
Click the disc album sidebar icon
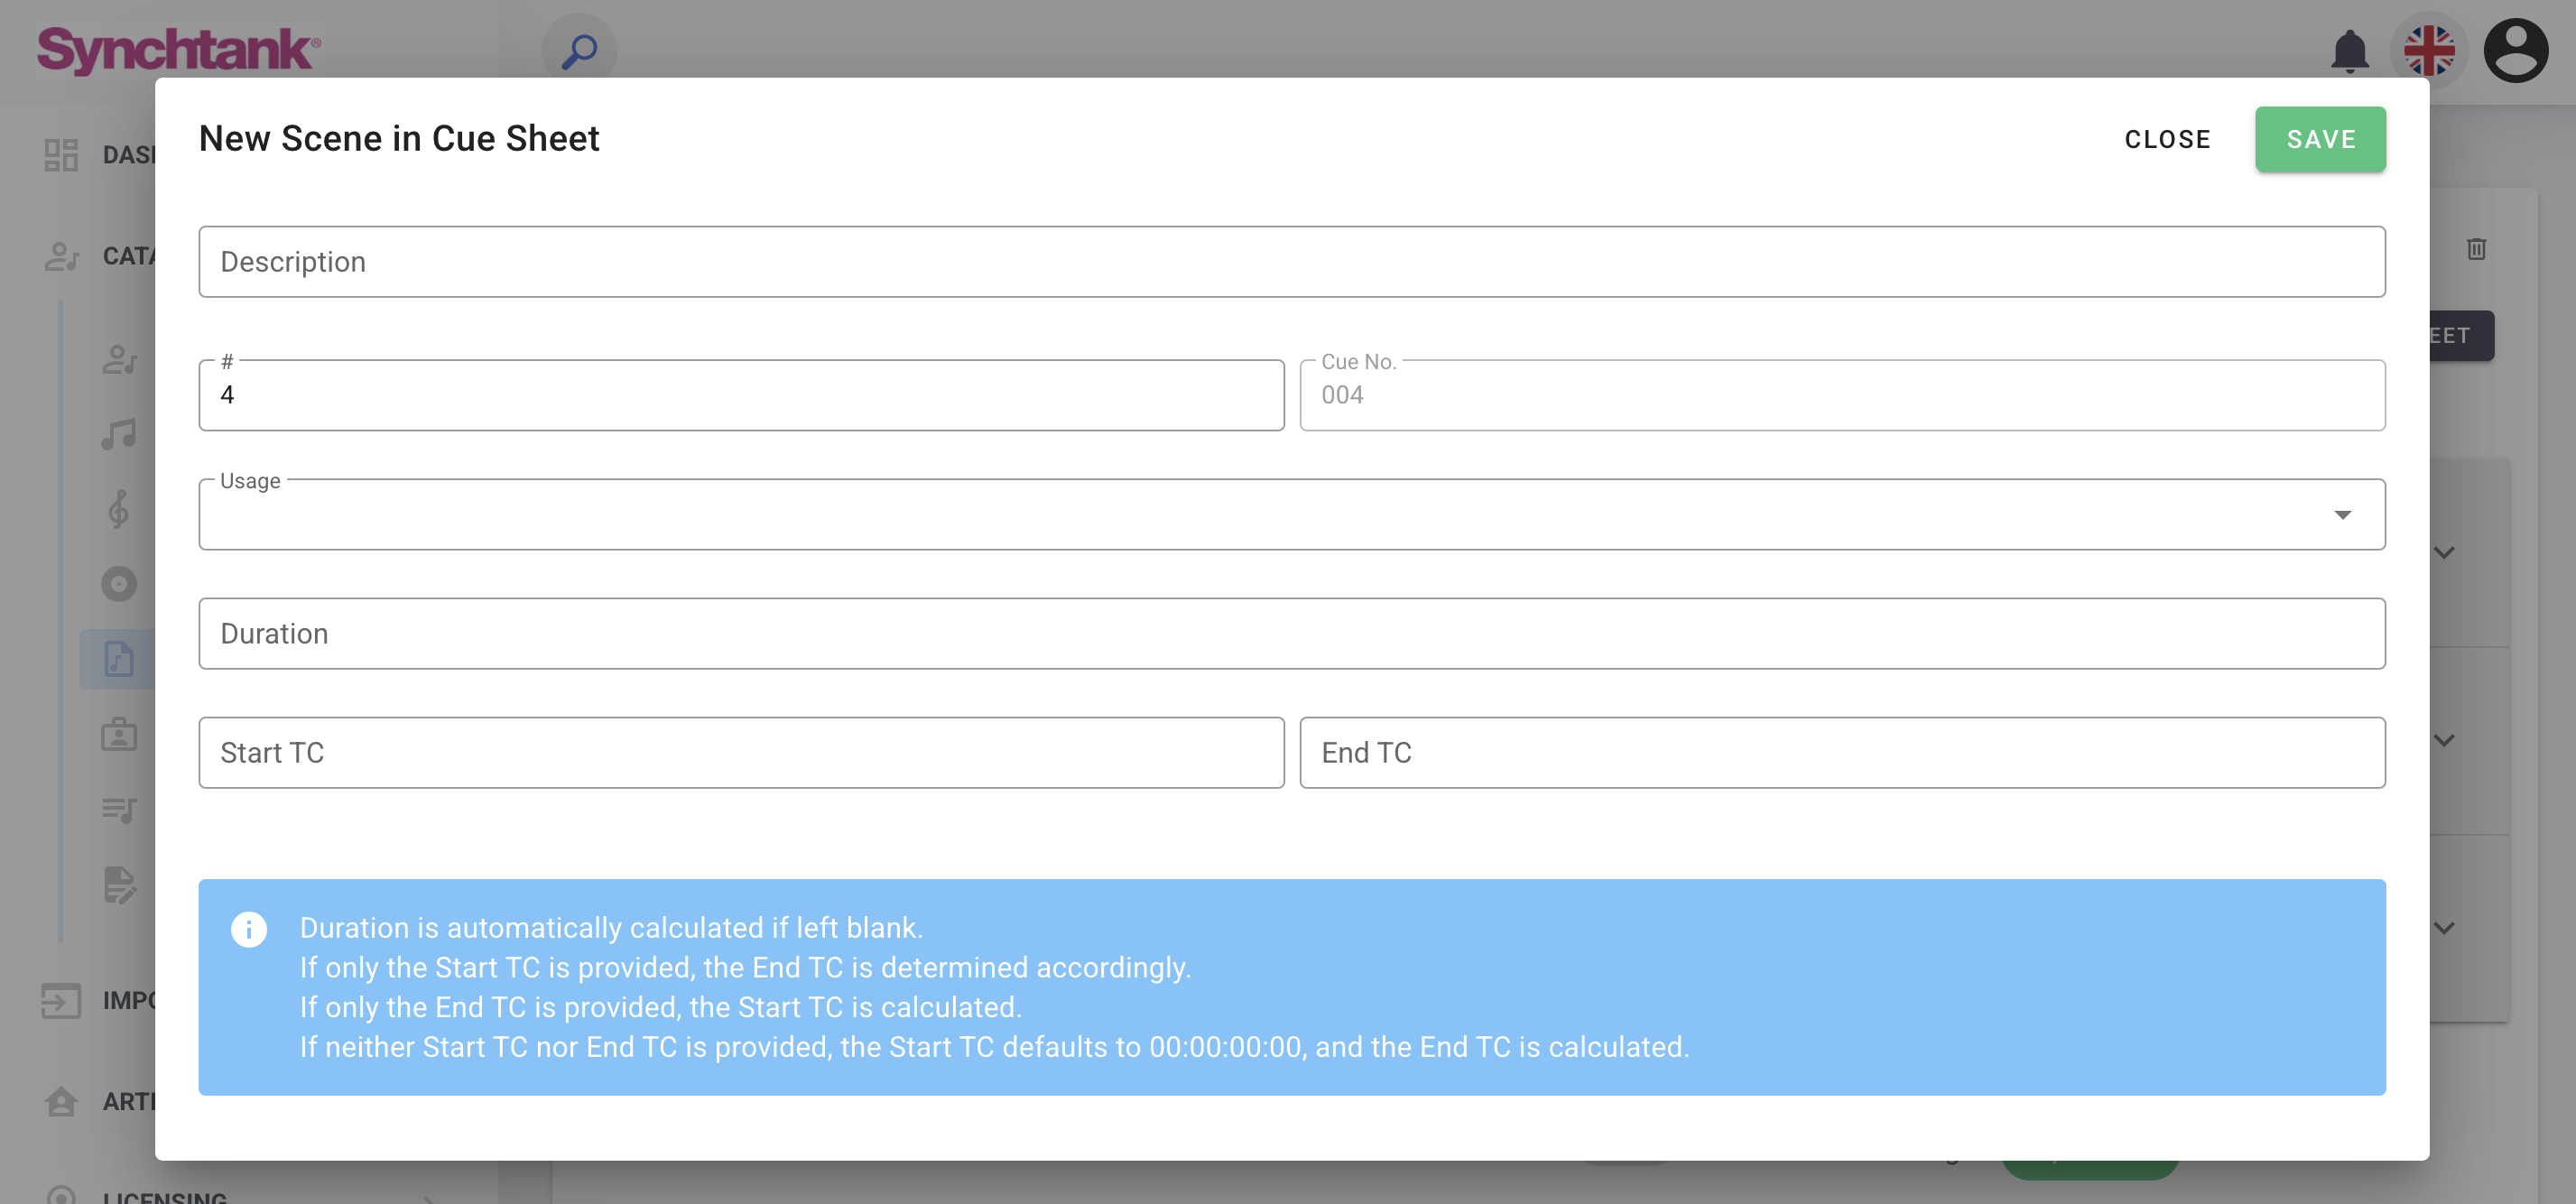coord(119,584)
